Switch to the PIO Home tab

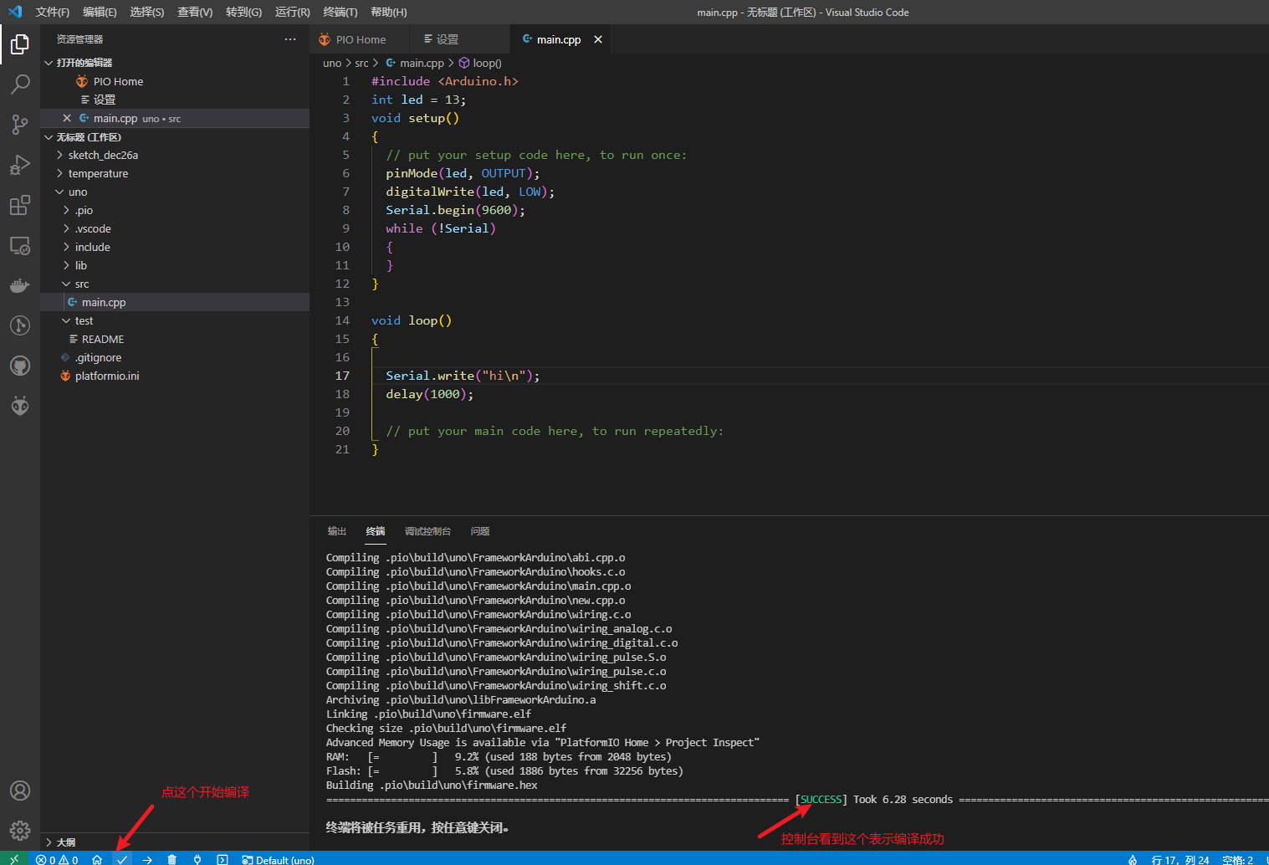[x=360, y=39]
